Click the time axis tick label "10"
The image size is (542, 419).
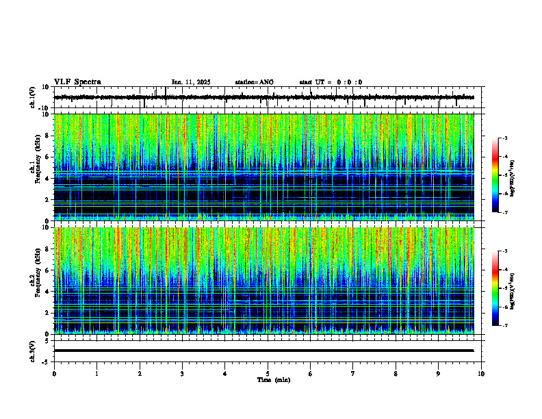click(481, 374)
